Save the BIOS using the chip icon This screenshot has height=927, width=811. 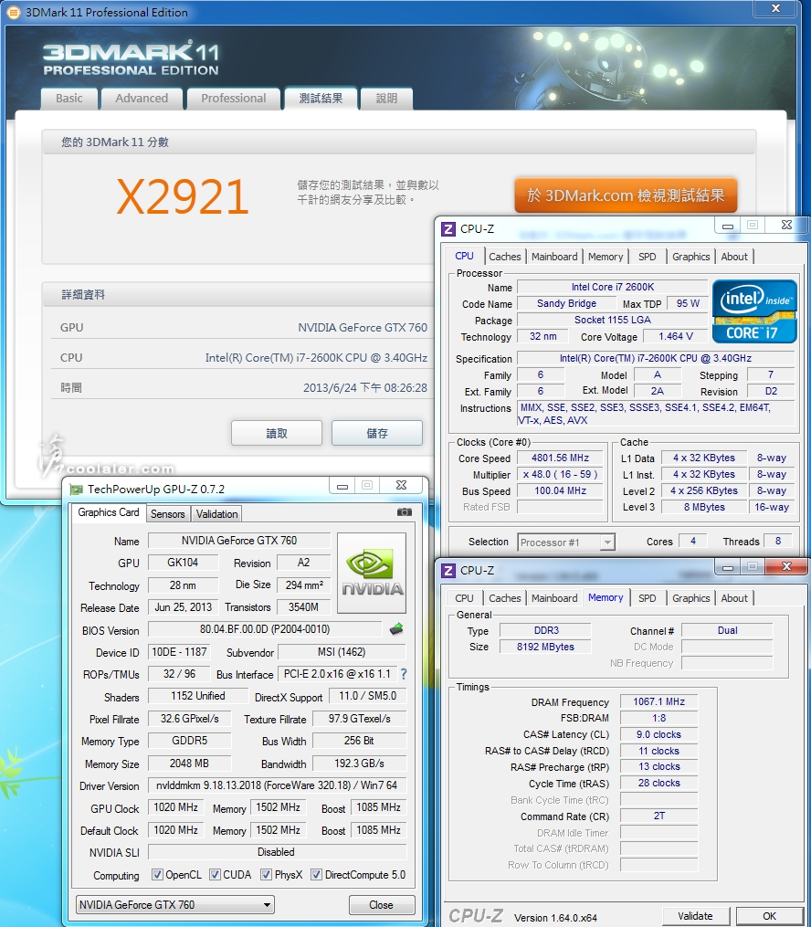point(396,629)
